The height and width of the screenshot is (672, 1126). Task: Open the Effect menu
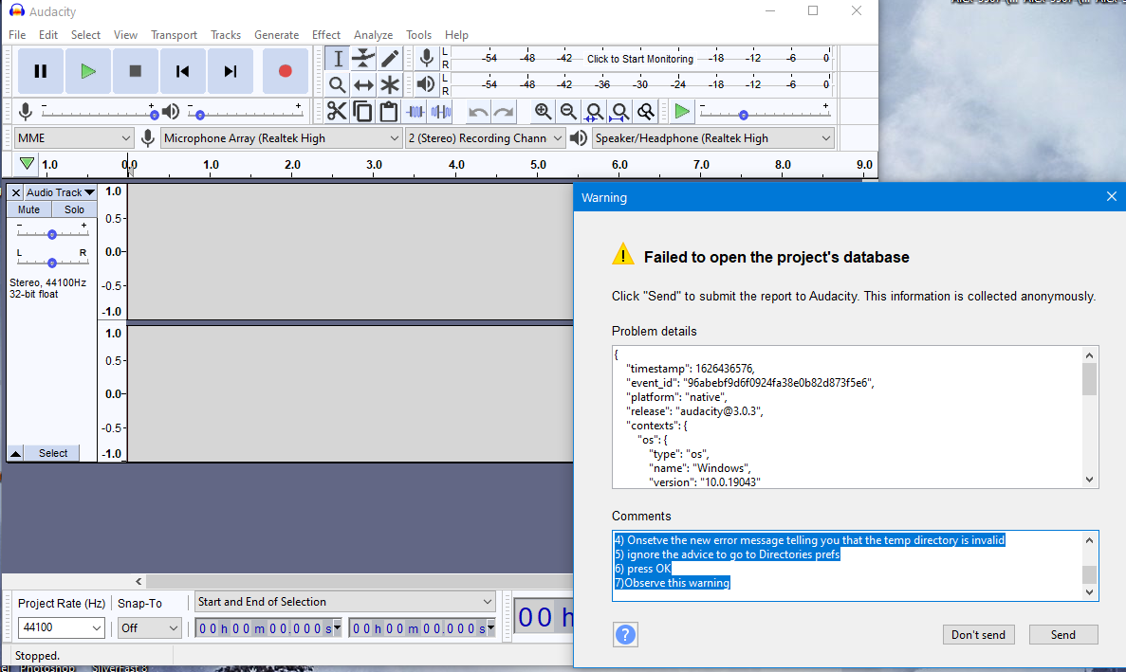(x=326, y=34)
